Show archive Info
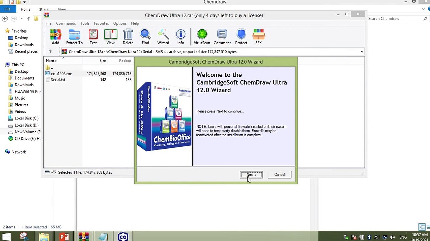This screenshot has width=430, height=241. [181, 37]
